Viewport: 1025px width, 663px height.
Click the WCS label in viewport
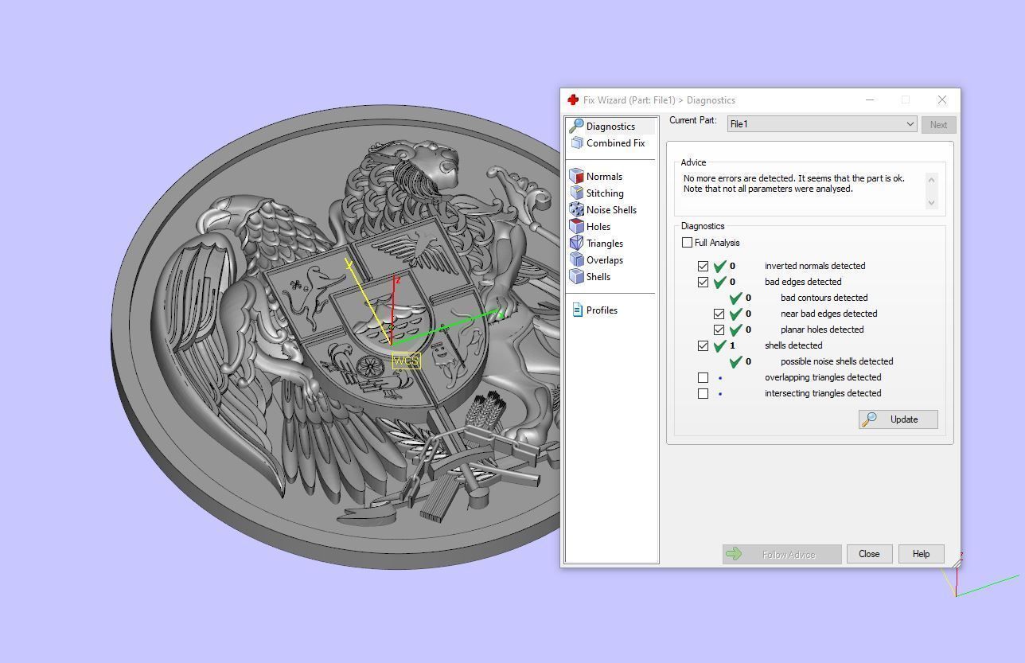tap(406, 361)
